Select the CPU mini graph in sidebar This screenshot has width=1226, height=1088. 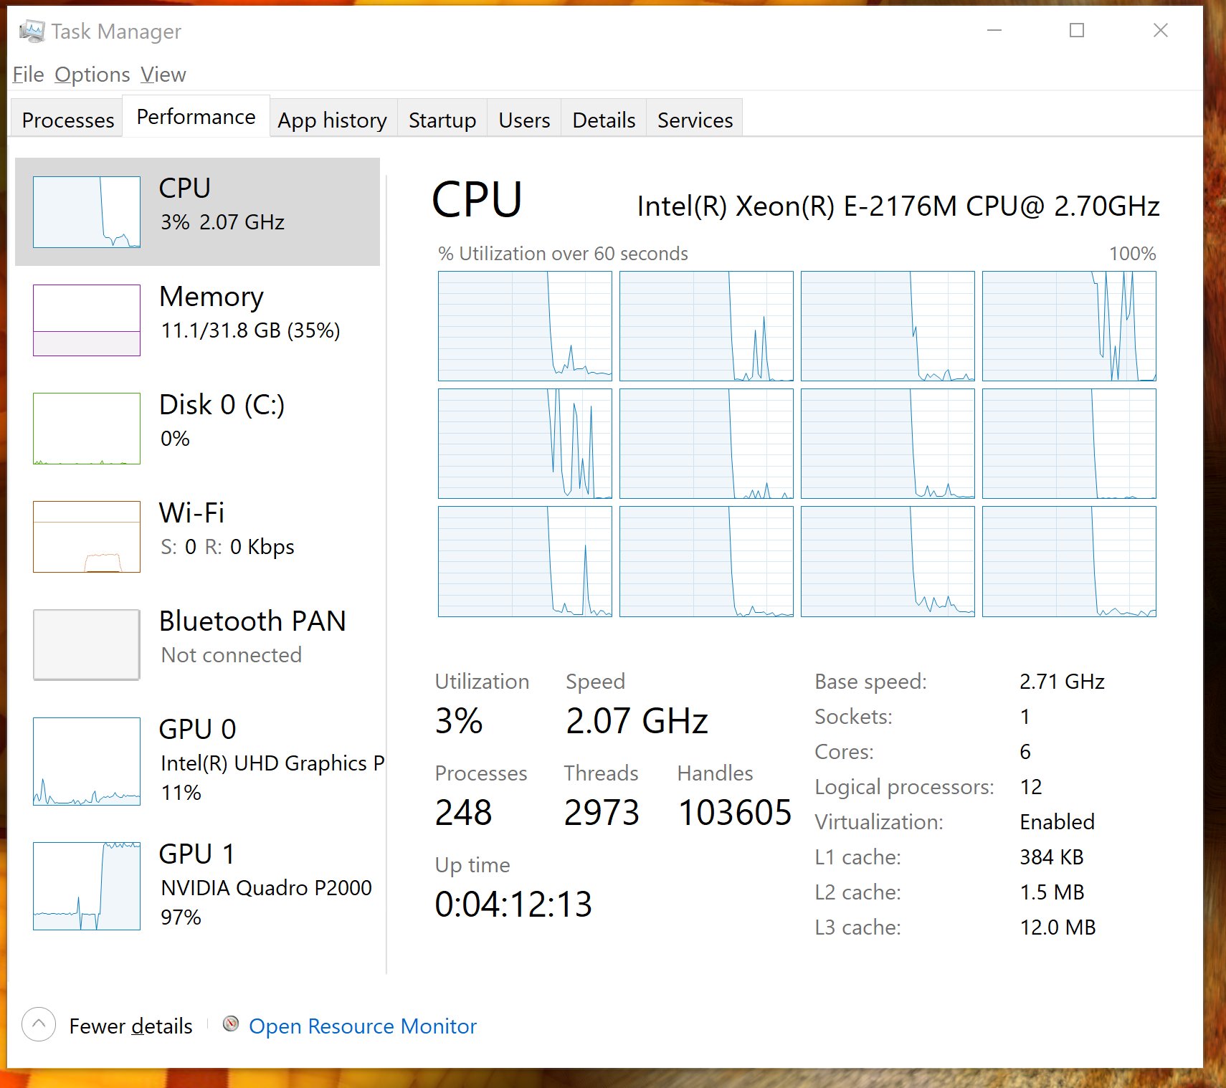[x=87, y=212]
